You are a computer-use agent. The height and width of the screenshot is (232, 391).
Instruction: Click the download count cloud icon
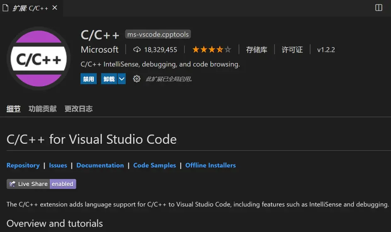point(137,50)
